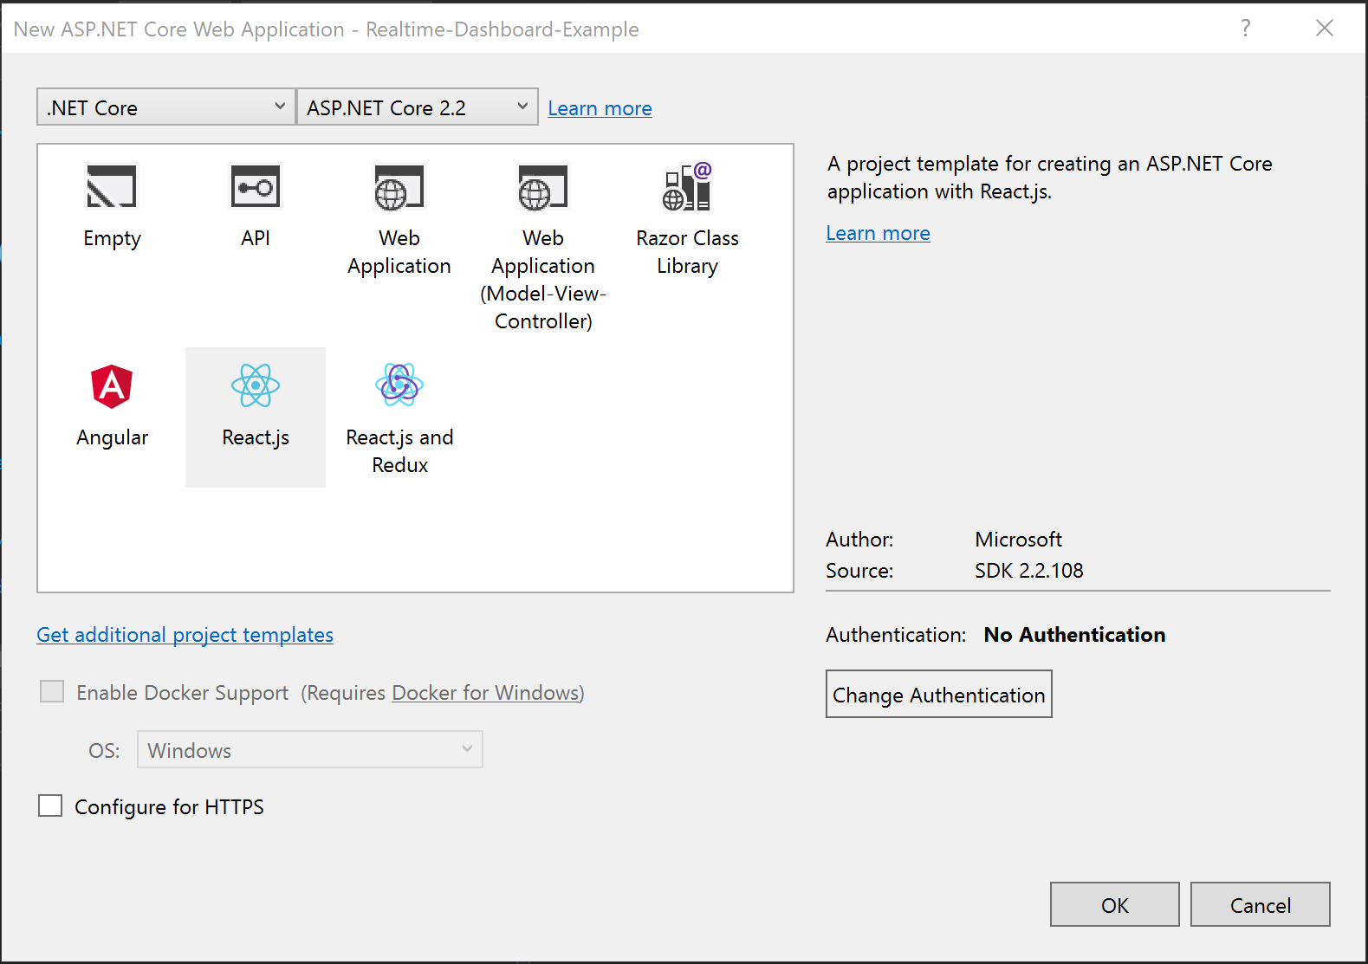Click the React.js template name label
Viewport: 1368px width, 964px height.
[256, 437]
